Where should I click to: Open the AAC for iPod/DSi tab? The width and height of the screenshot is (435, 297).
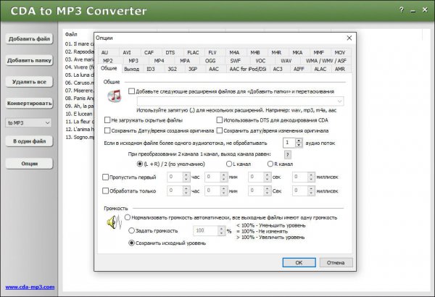coord(248,69)
